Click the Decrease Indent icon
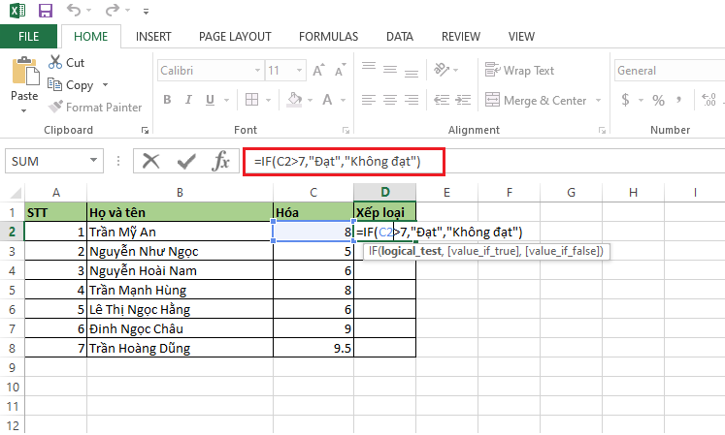 442,99
